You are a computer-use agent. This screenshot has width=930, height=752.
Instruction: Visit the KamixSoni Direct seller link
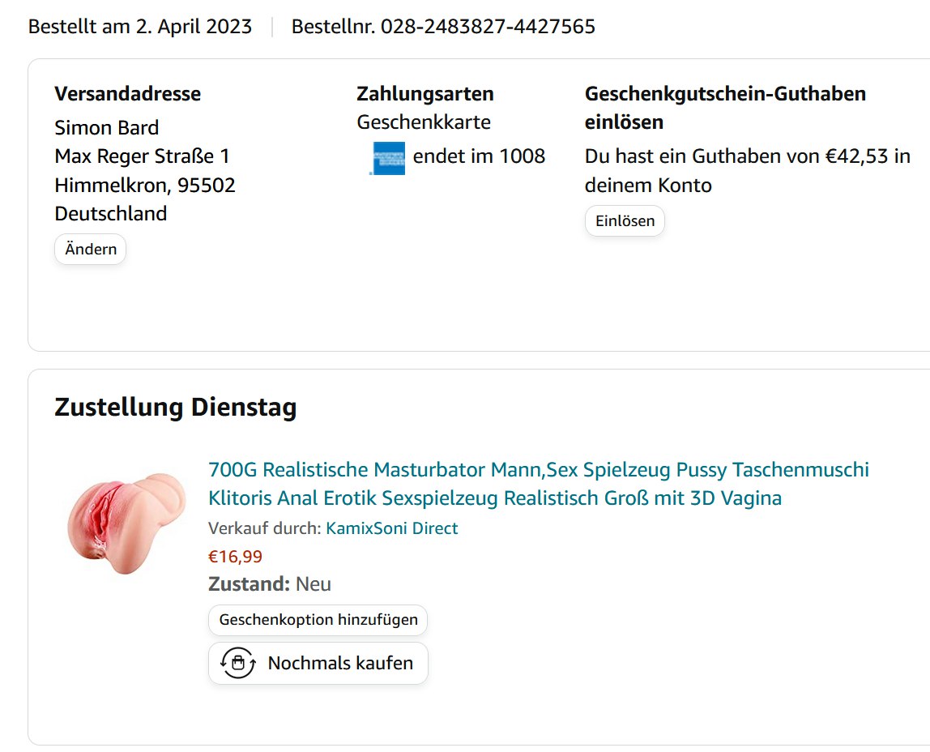391,528
